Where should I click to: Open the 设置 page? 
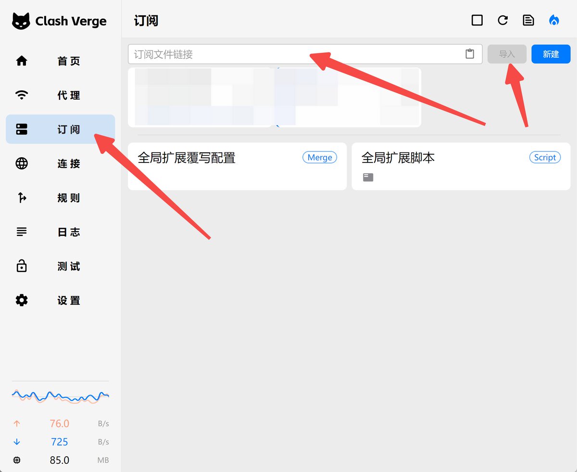[61, 300]
